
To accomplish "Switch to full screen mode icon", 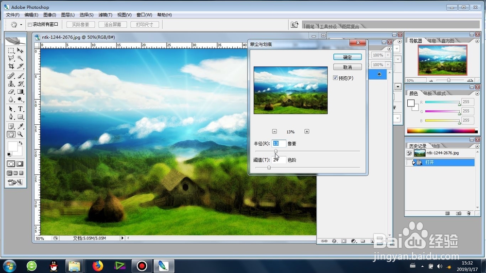I will 21,173.
